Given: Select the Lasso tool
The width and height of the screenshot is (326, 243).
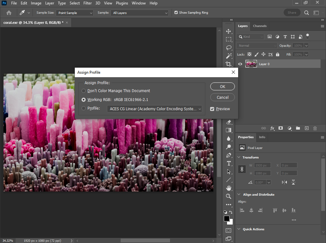Looking at the screenshot, I should pos(229,48).
